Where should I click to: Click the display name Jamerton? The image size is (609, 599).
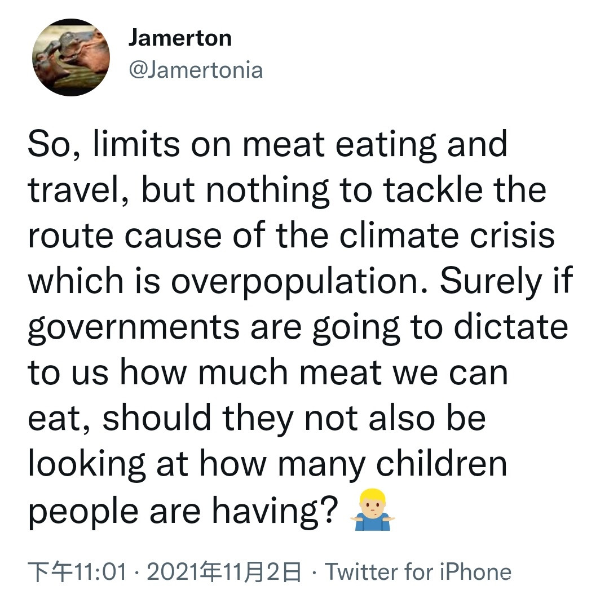pos(179,38)
